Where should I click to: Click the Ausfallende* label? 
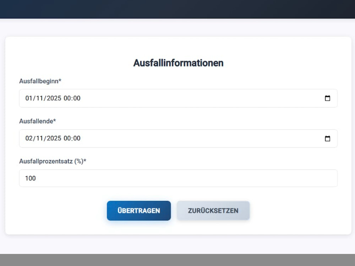click(x=37, y=121)
